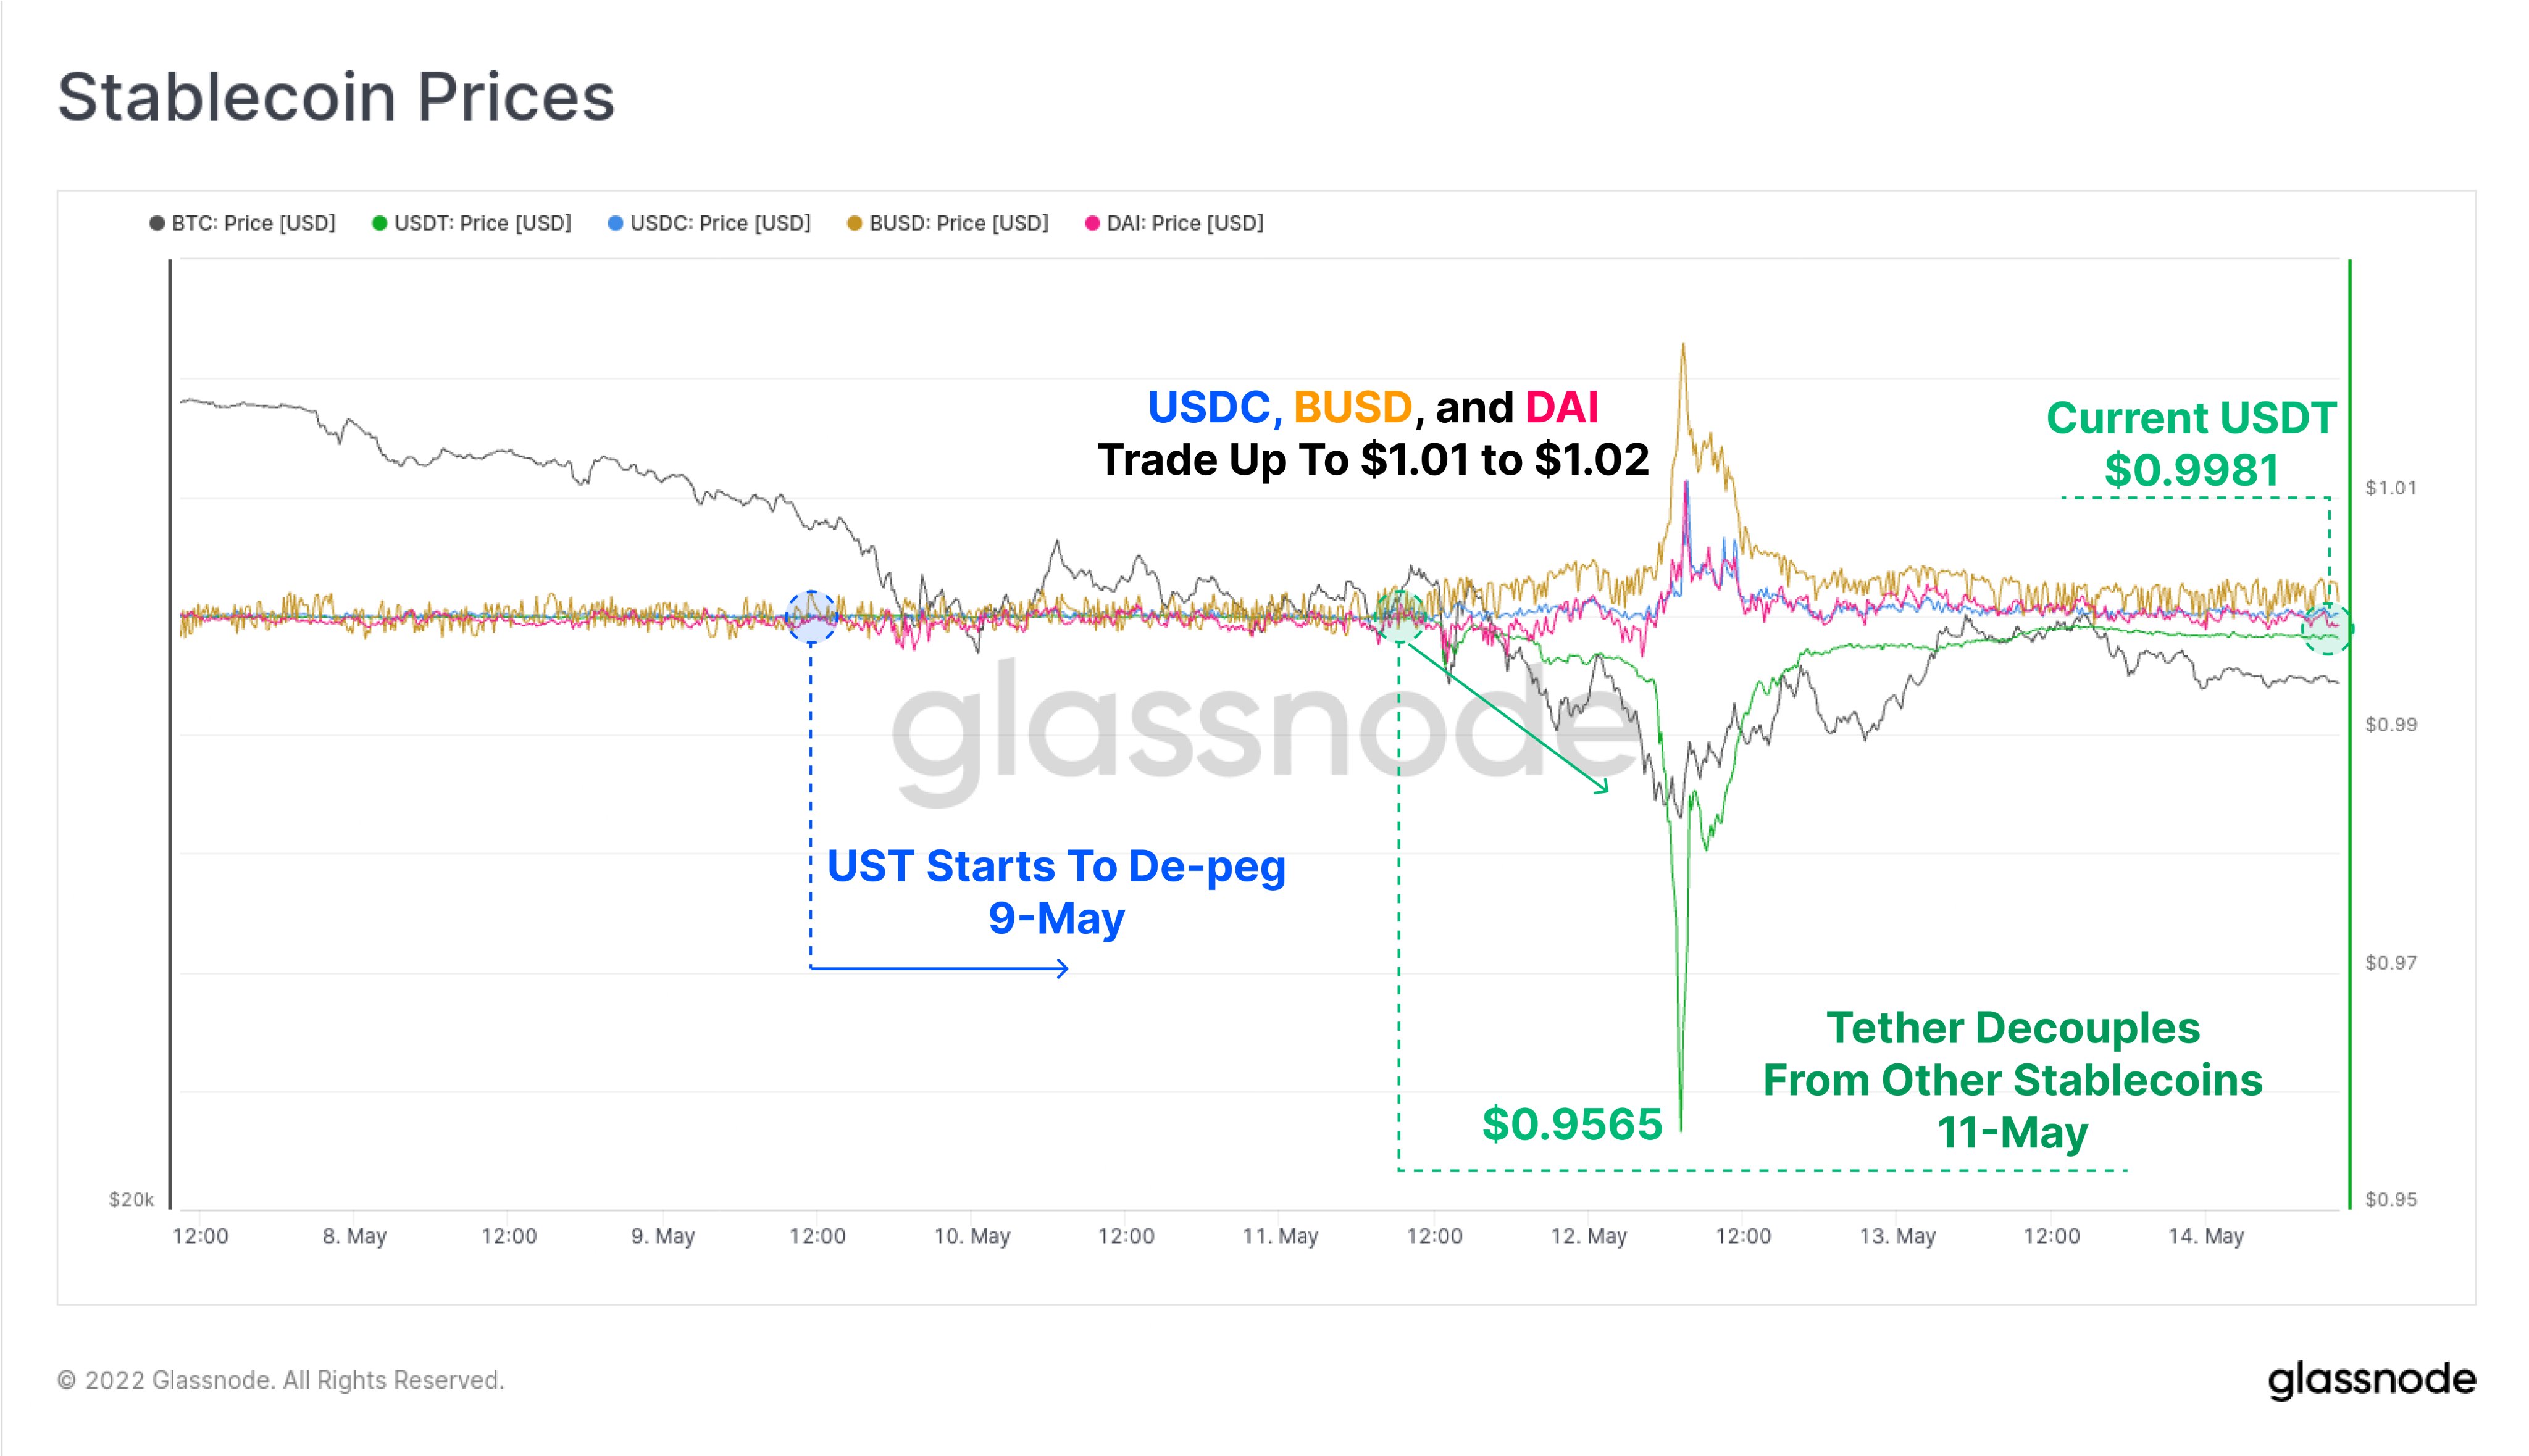Click the DAI pink legend dot
Screen dimensions: 2529x1456
point(1092,223)
